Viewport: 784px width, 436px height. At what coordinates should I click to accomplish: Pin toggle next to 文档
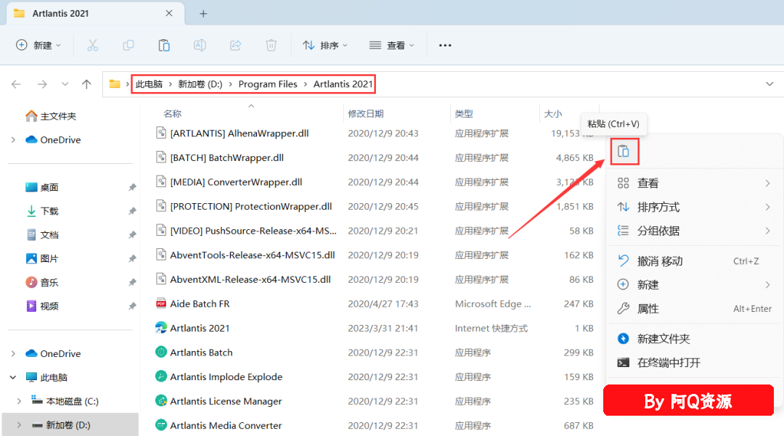[x=132, y=235]
